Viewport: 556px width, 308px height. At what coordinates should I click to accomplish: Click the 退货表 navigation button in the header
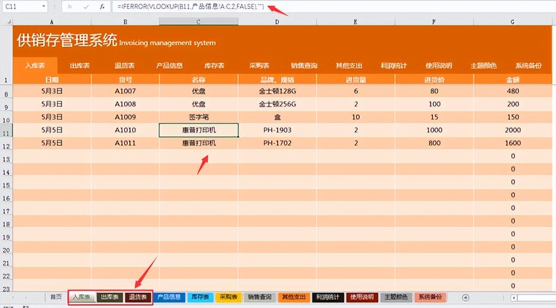pos(124,66)
